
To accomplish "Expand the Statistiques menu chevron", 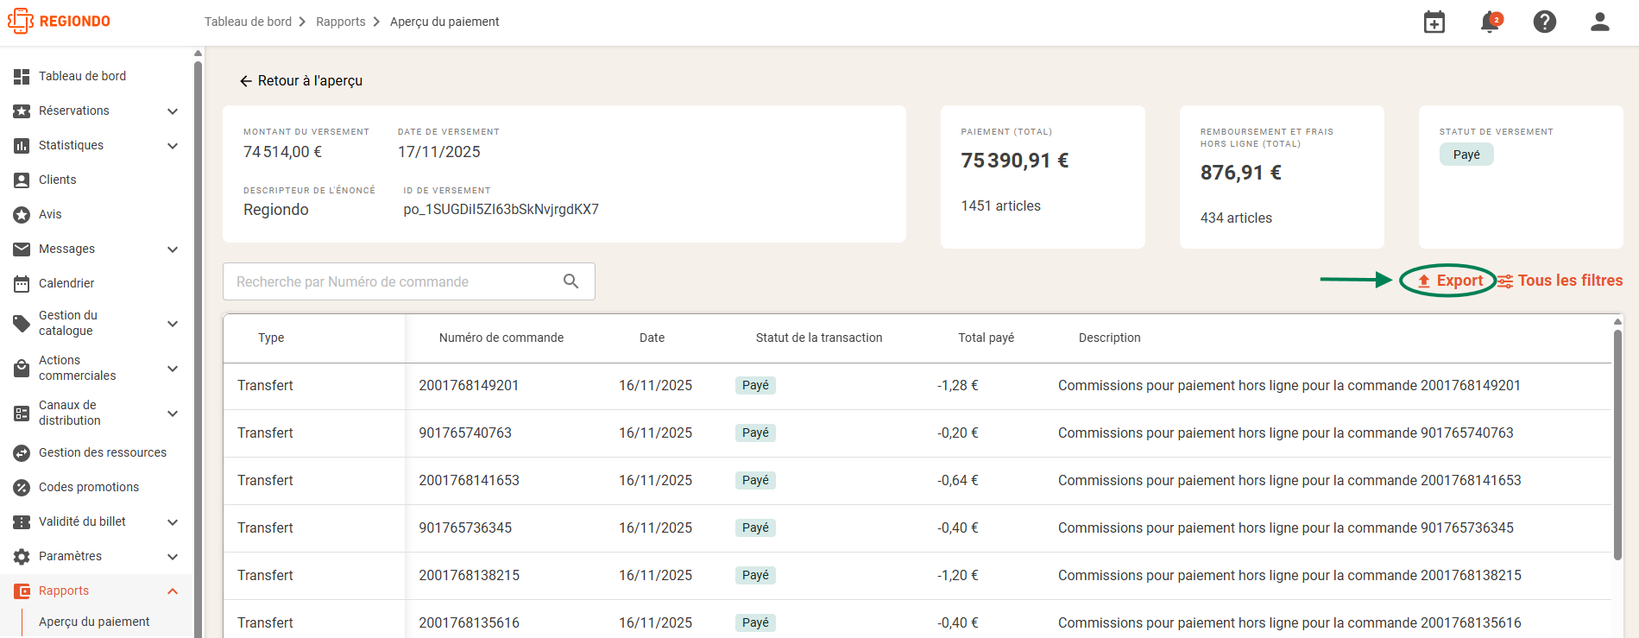I will point(173,145).
